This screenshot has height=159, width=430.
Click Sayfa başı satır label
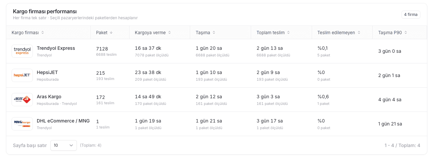[x=30, y=145]
